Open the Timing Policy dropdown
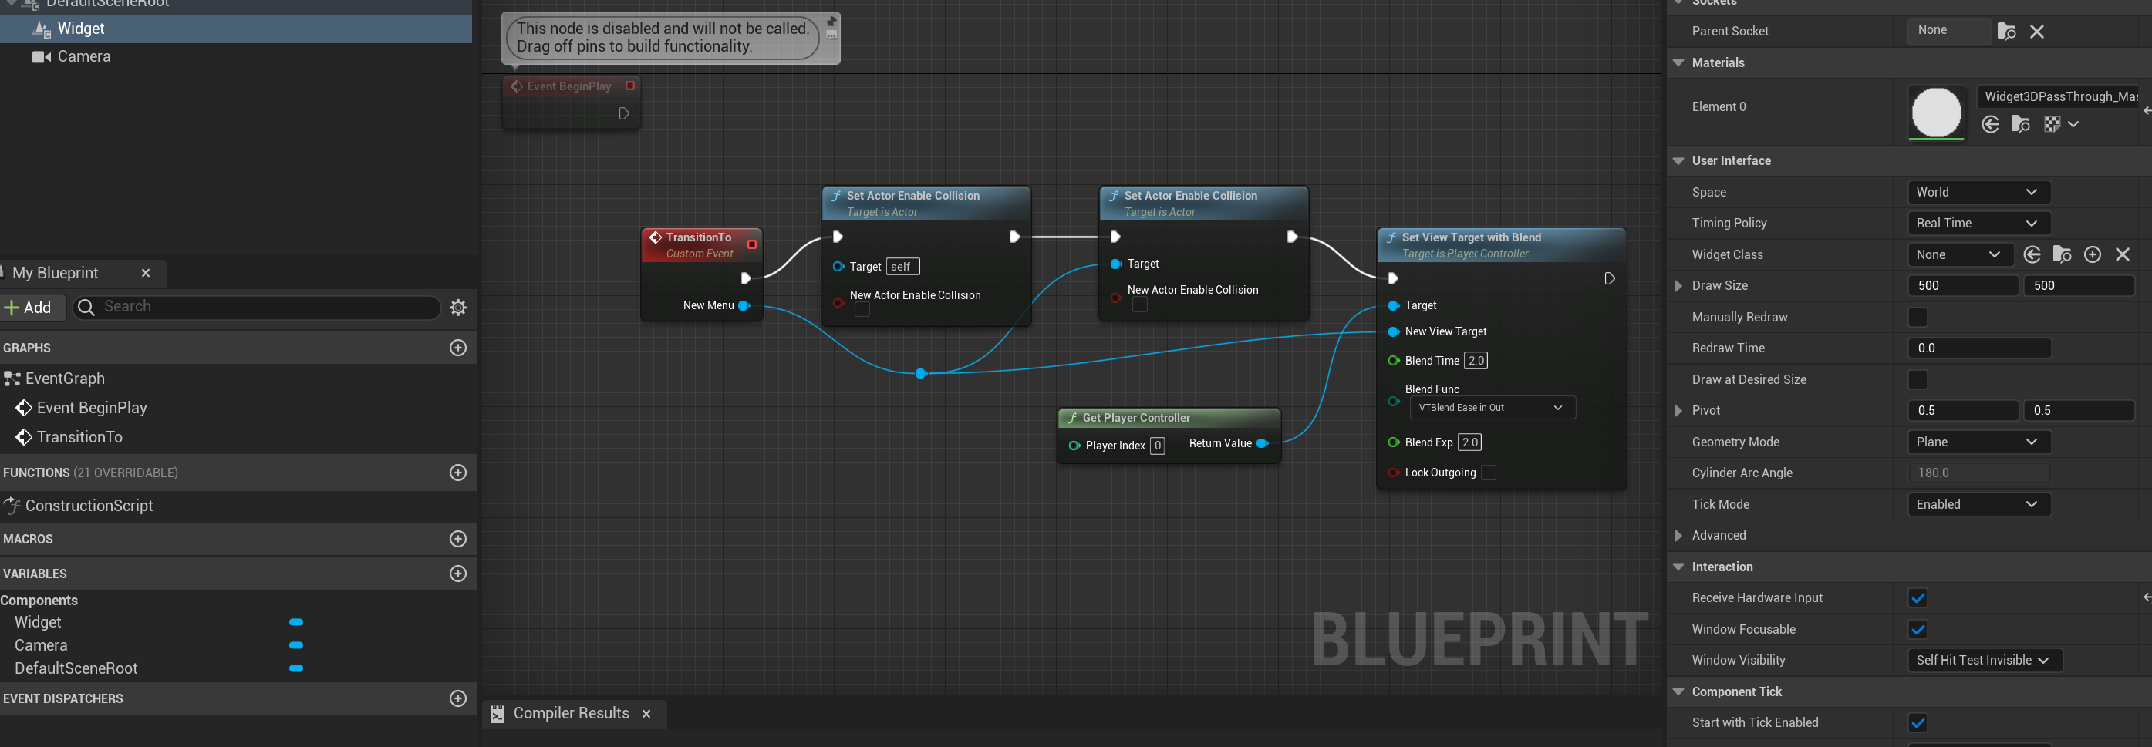This screenshot has width=2152, height=747. coord(1978,223)
